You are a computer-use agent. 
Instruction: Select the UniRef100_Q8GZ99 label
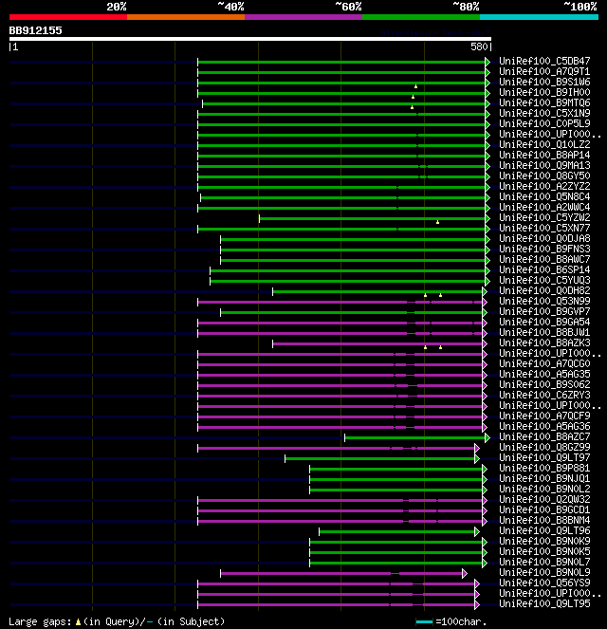pos(544,447)
